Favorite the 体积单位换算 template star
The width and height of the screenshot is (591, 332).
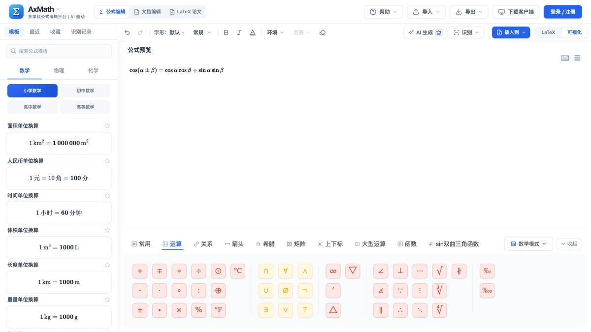coord(107,230)
